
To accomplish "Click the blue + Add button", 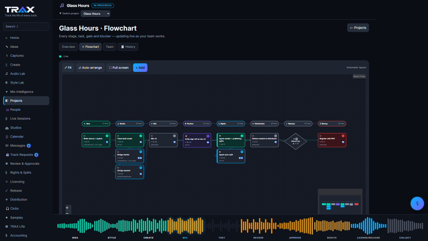I will pos(140,67).
